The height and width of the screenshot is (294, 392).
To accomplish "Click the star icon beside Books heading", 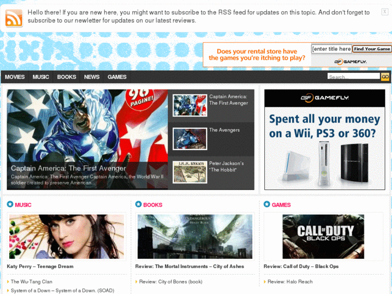I will click(x=139, y=204).
